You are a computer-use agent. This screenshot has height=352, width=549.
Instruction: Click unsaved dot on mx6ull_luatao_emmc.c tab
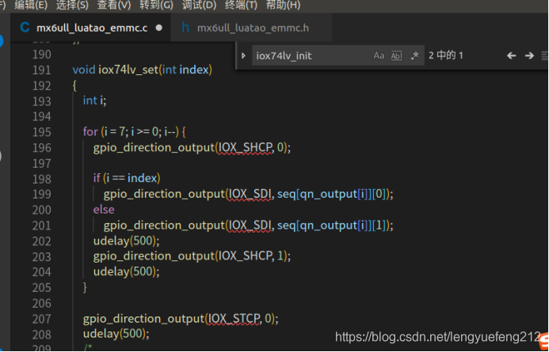pos(158,28)
